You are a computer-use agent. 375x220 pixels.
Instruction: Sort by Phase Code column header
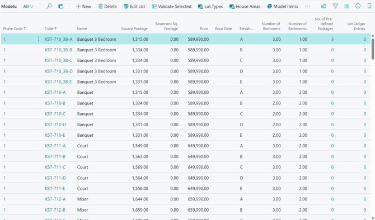tap(14, 28)
